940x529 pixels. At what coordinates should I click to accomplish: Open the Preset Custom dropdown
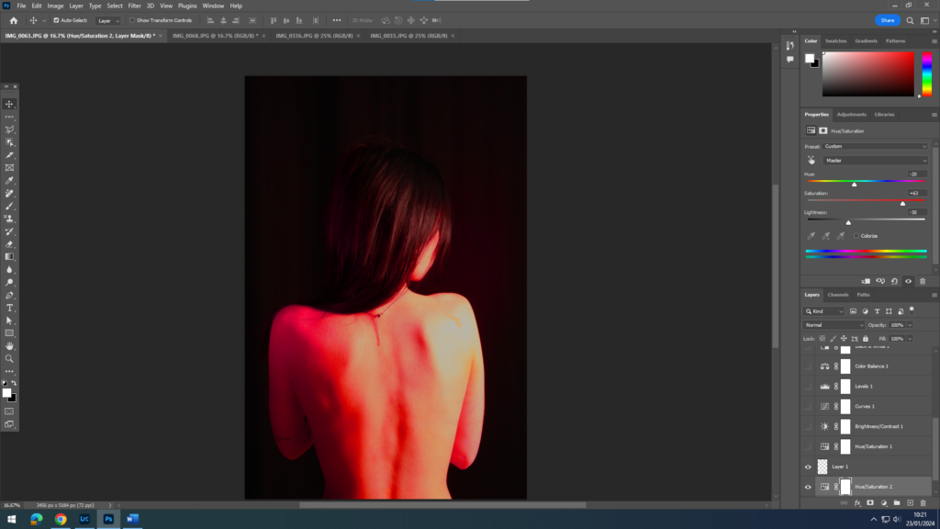point(875,146)
